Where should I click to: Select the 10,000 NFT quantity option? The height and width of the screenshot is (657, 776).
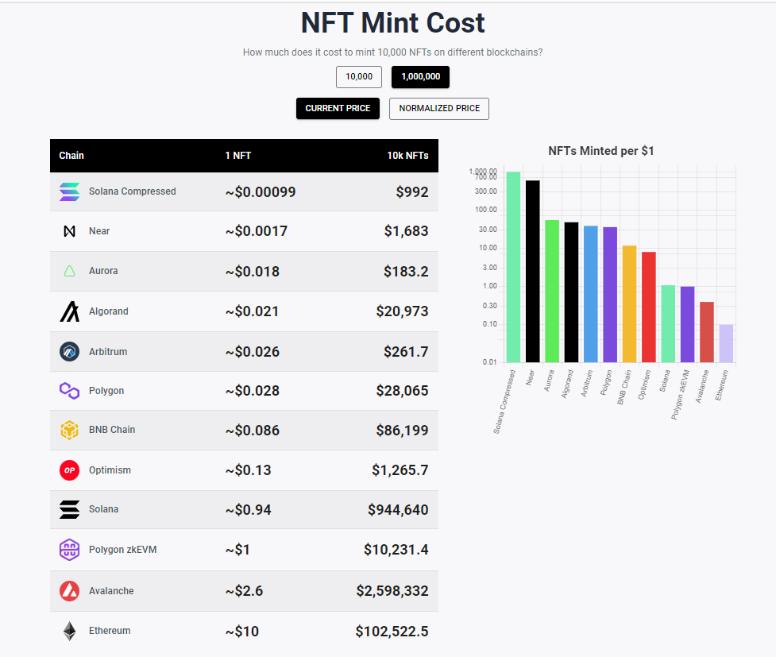[359, 77]
